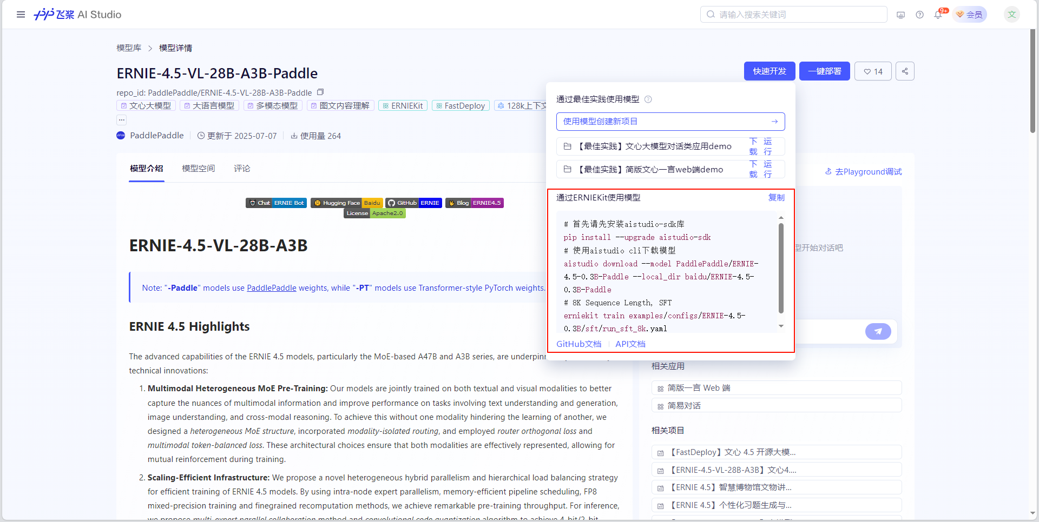Switch to the 评论 tab
The image size is (1039, 522).
(x=242, y=169)
